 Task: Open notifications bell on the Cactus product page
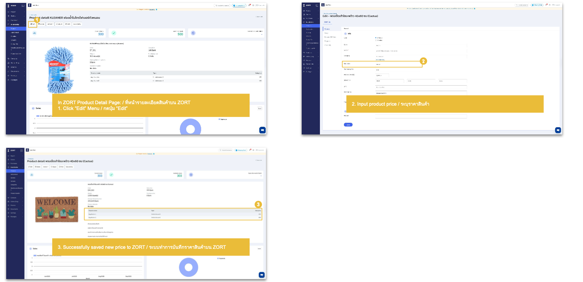tap(250, 150)
